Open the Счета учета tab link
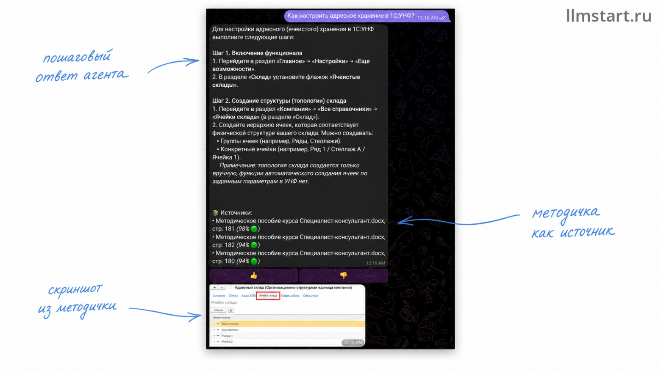 (x=311, y=296)
